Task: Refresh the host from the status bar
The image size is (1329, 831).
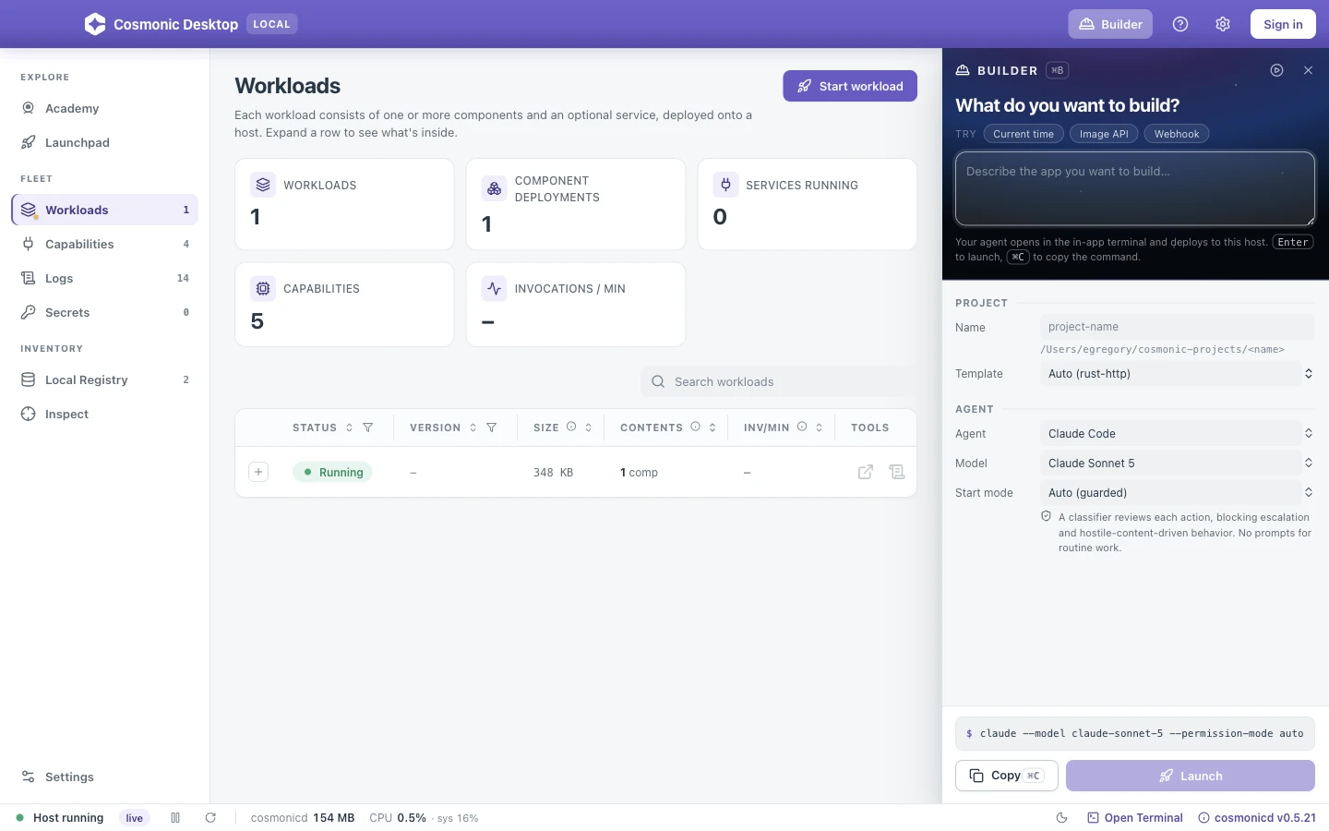Action: click(x=210, y=818)
